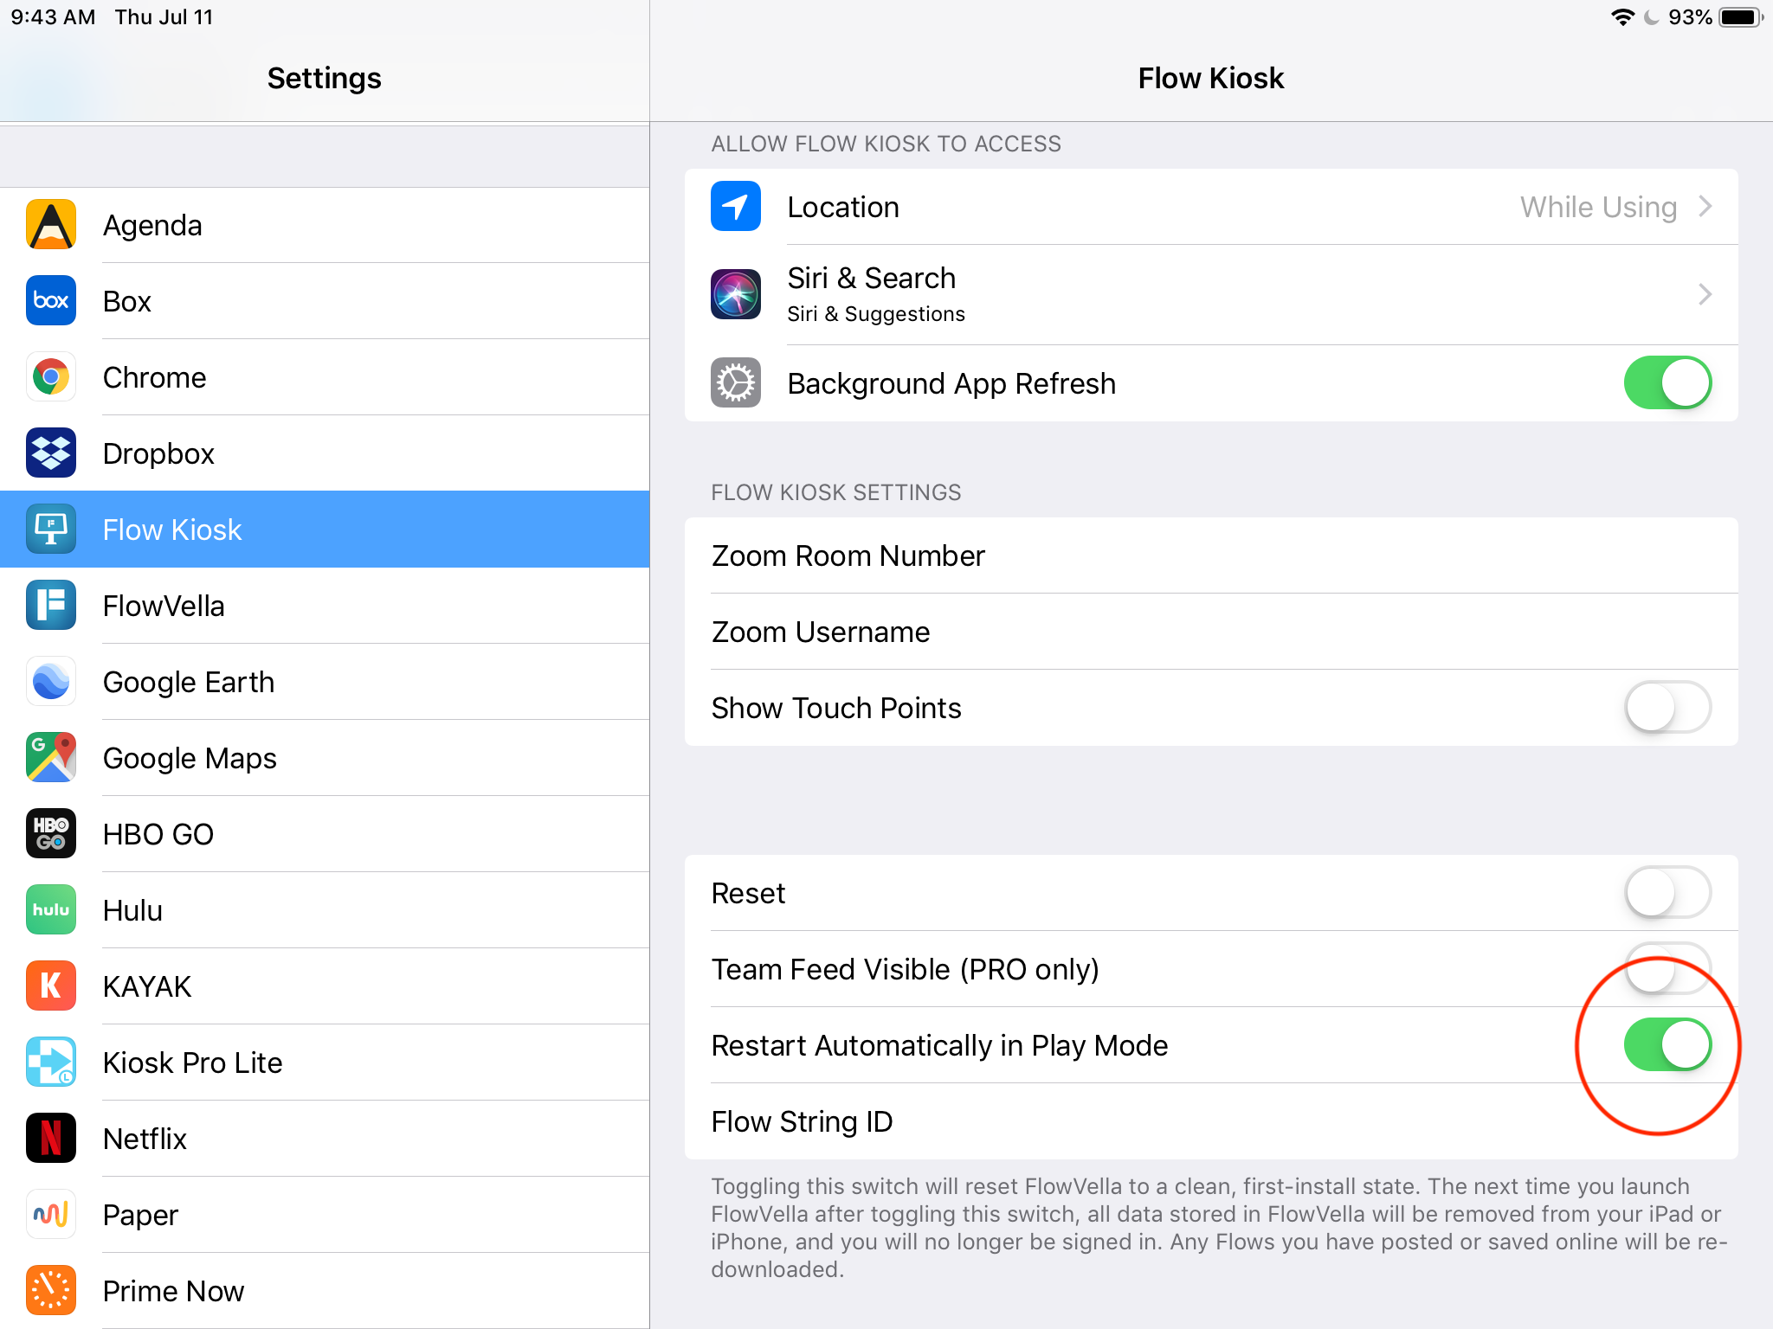
Task: Select Google Maps label in sidebar
Action: coord(190,758)
